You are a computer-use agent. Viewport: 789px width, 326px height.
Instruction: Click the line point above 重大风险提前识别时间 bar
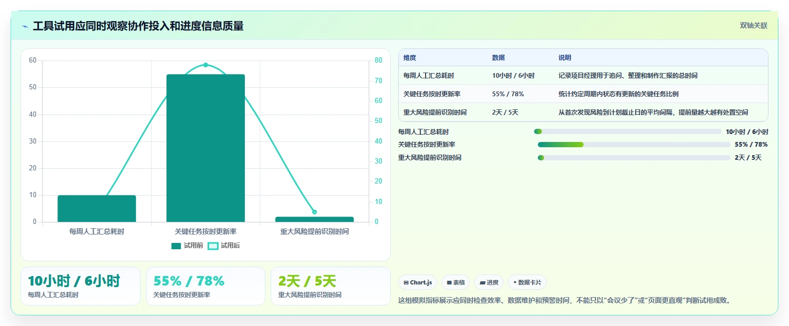(314, 212)
